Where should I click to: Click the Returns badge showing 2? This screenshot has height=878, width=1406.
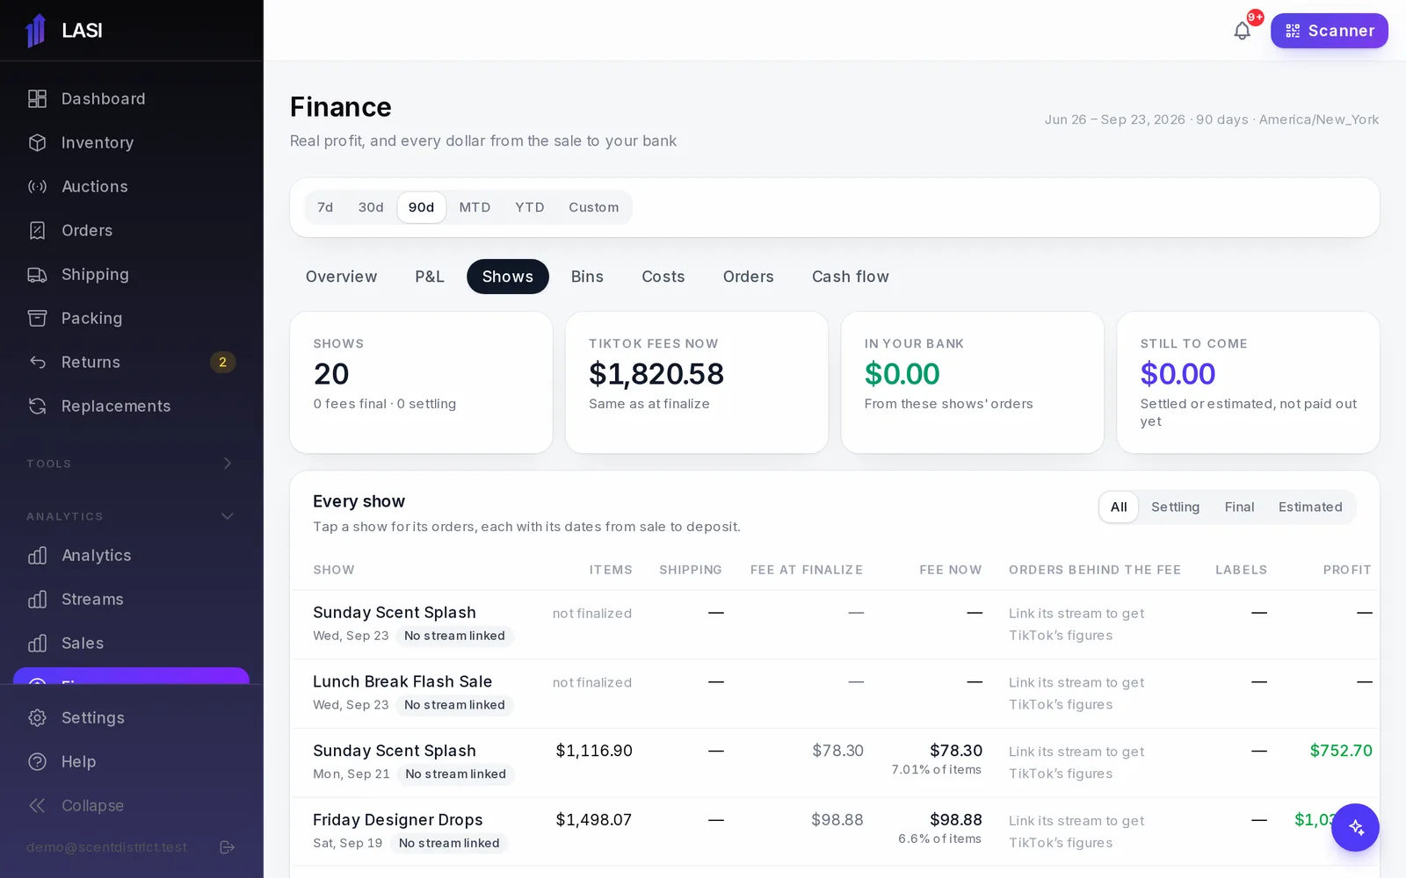(x=222, y=363)
